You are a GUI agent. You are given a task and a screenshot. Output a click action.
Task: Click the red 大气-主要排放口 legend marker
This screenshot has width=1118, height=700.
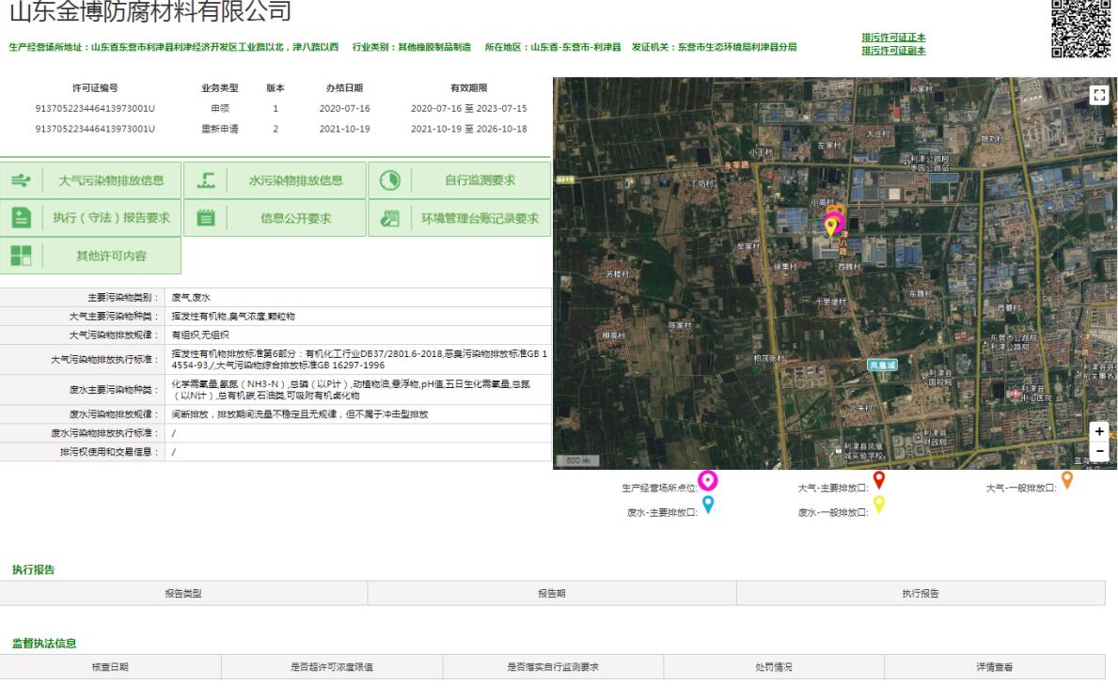[879, 480]
